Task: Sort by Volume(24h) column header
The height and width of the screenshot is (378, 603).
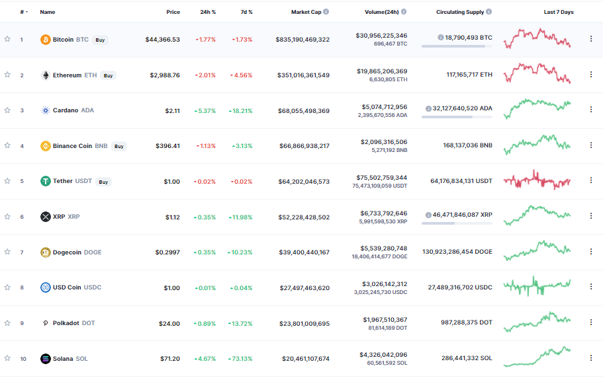Action: point(381,12)
